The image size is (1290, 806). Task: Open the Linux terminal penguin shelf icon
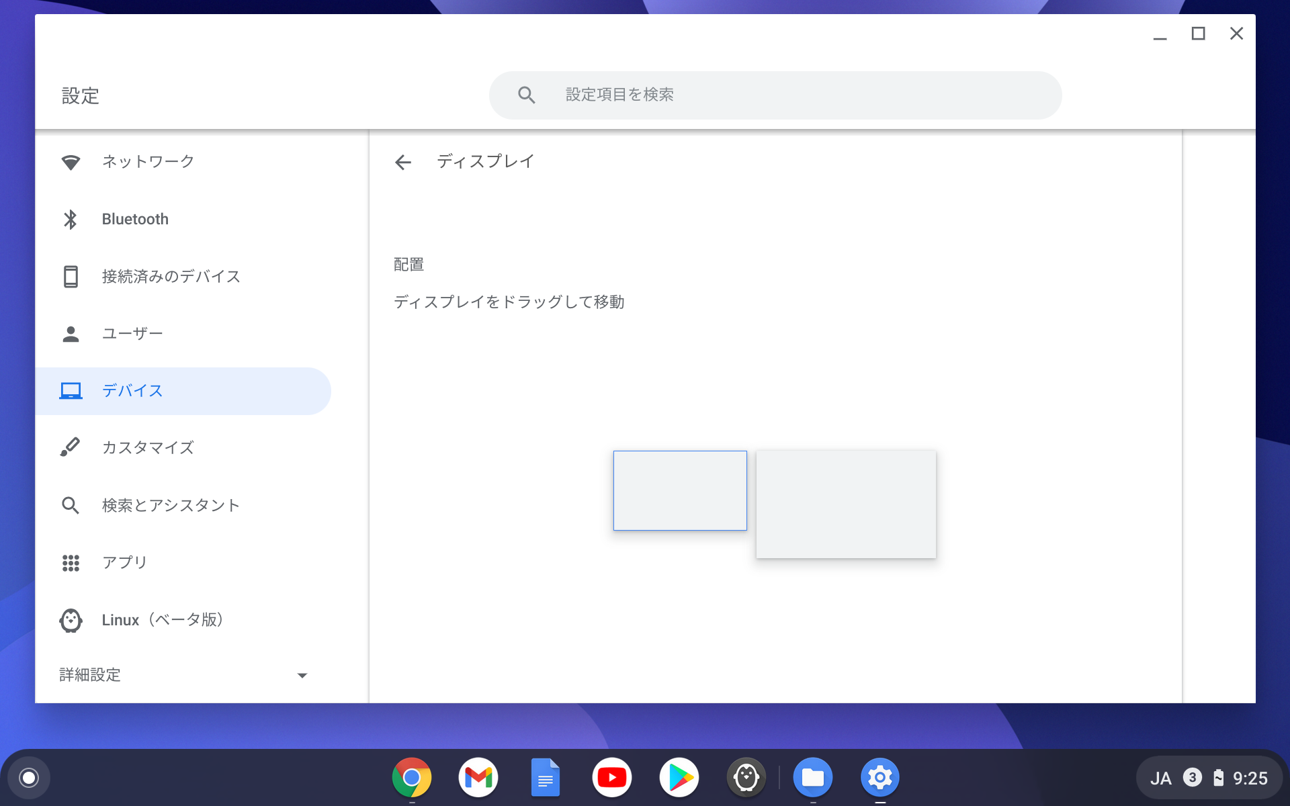click(746, 778)
